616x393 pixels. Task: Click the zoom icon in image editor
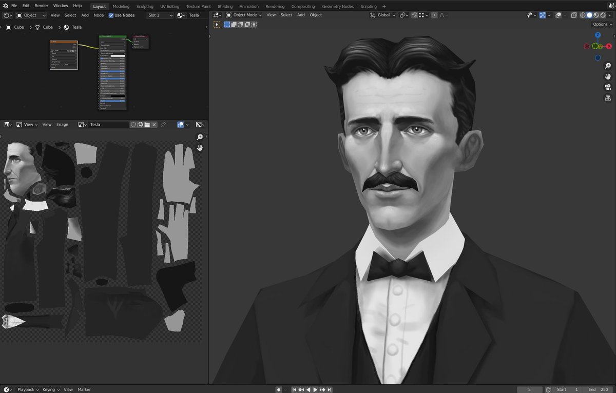point(200,137)
